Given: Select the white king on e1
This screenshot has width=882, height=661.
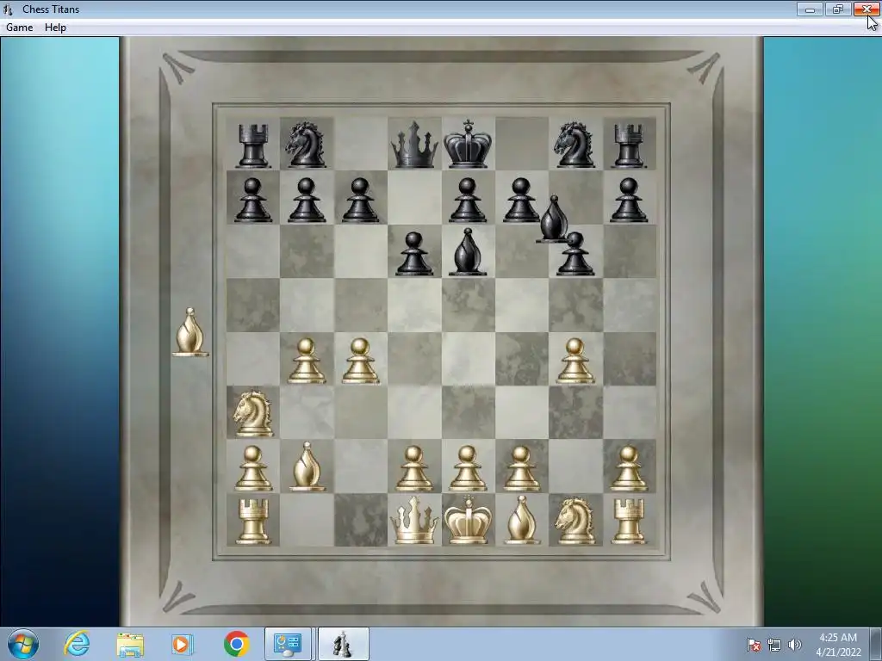Looking at the screenshot, I should [x=468, y=520].
